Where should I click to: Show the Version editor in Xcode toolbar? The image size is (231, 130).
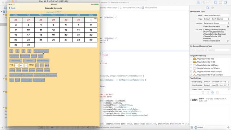209,3
